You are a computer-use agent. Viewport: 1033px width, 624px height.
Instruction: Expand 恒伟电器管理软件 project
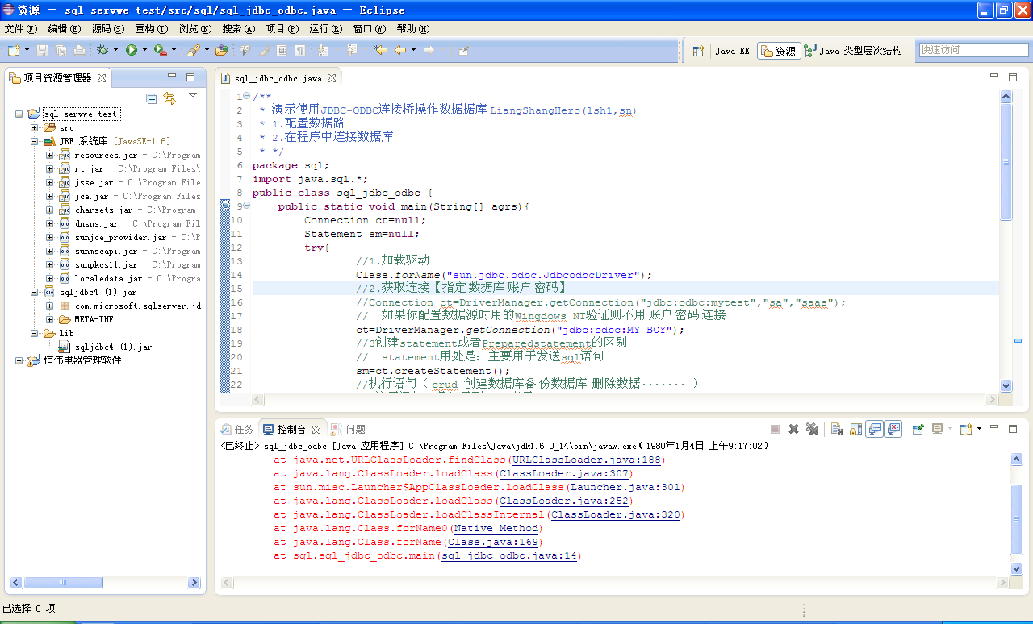[x=19, y=360]
